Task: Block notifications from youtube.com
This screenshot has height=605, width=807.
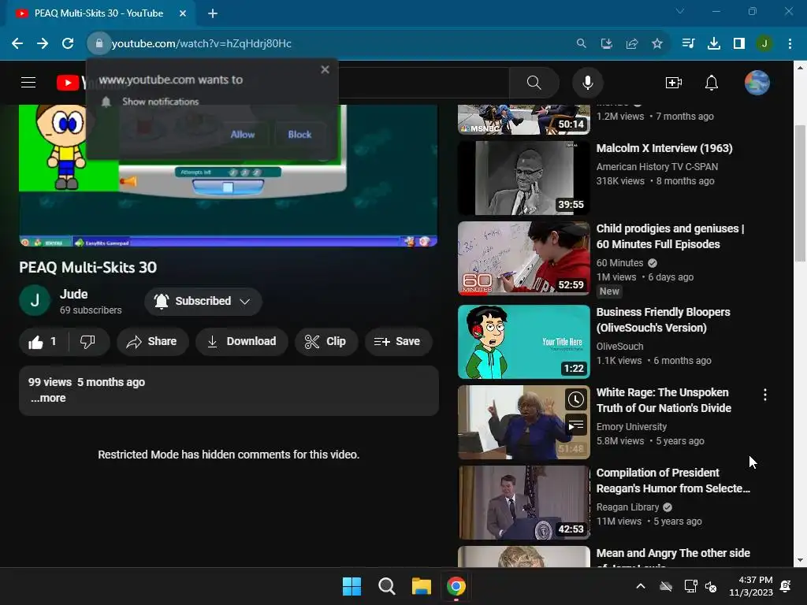Action: [x=299, y=134]
